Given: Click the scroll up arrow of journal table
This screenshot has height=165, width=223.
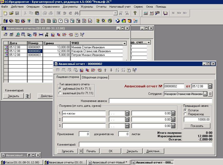Looking at the screenshot, I should coord(124,43).
